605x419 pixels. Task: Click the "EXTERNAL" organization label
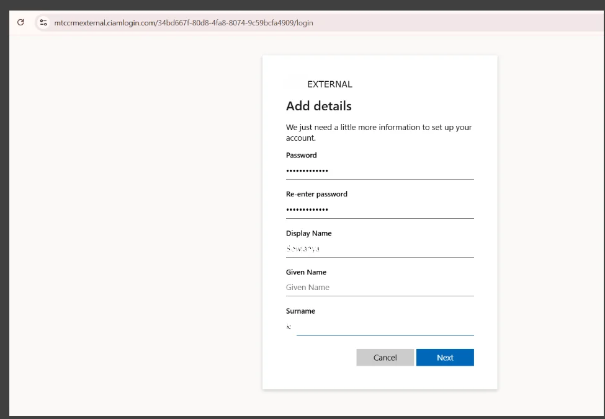pyautogui.click(x=330, y=84)
